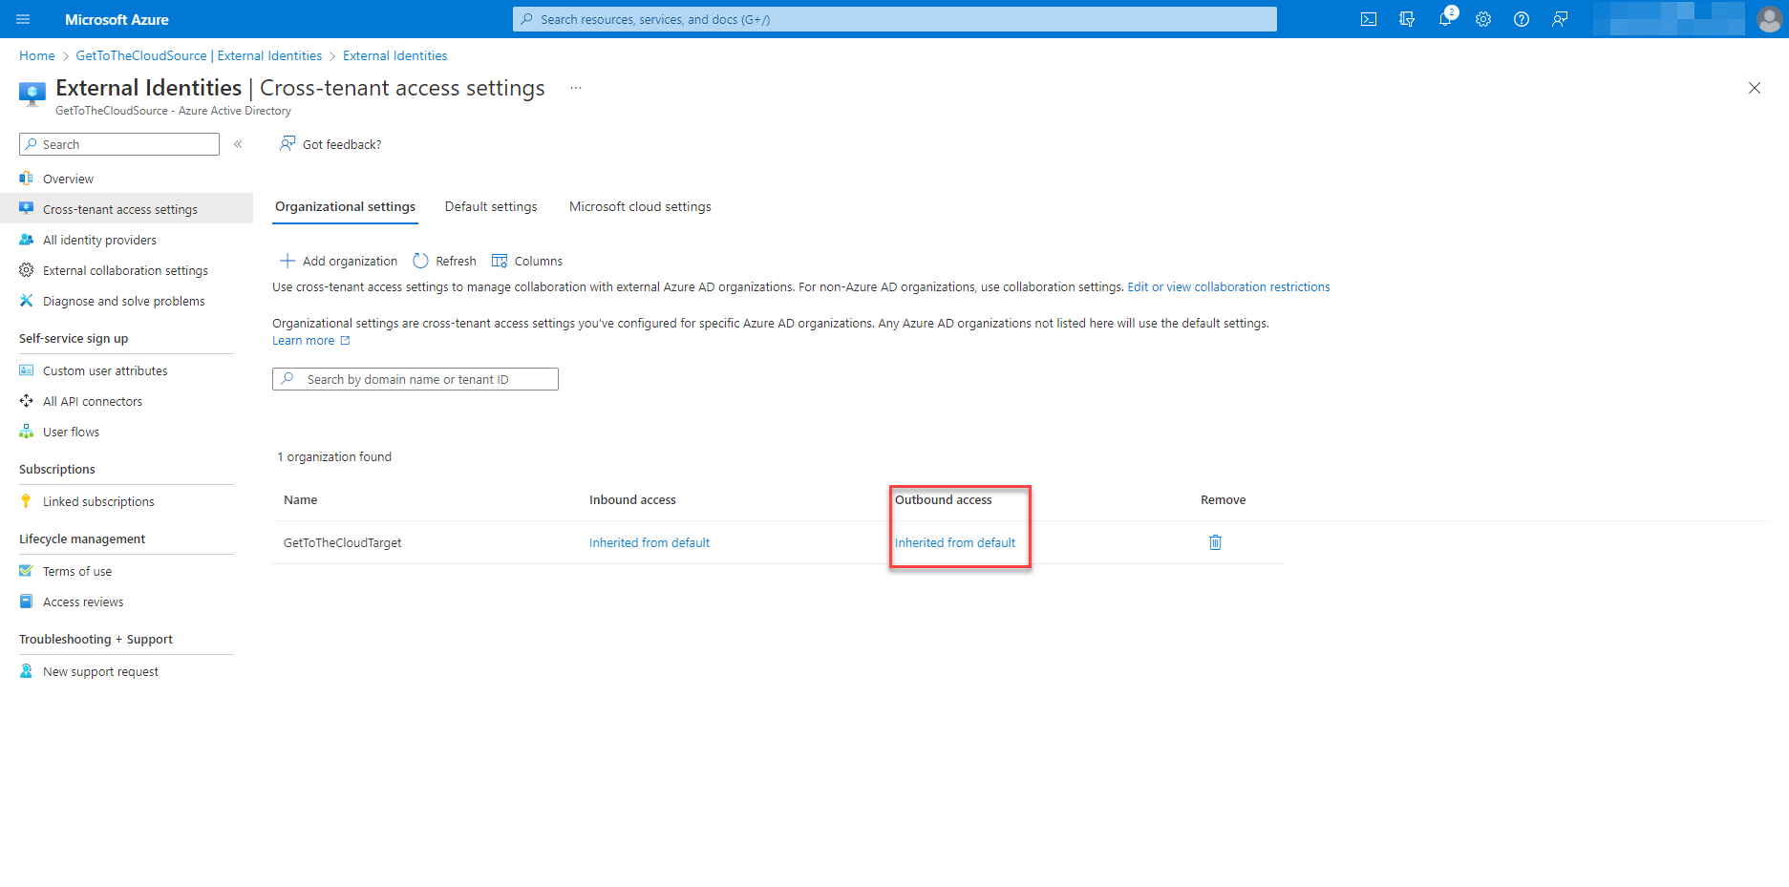Open Cloud Shell from the top bar
The height and width of the screenshot is (887, 1789).
(1368, 18)
